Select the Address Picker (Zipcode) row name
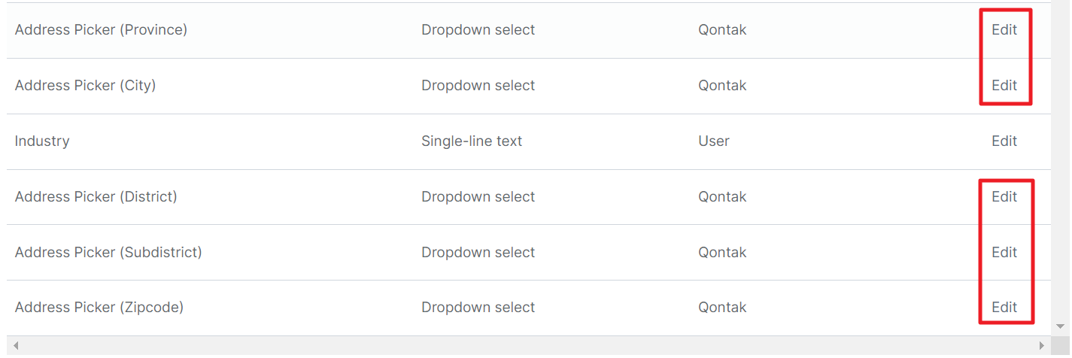Viewport: 1072px width, 358px height. point(99,308)
